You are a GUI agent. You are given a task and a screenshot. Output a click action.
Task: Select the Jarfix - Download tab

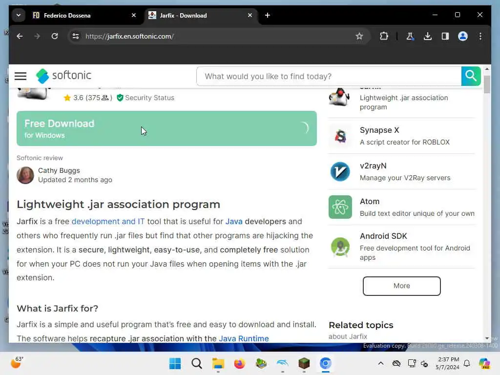[x=201, y=15]
